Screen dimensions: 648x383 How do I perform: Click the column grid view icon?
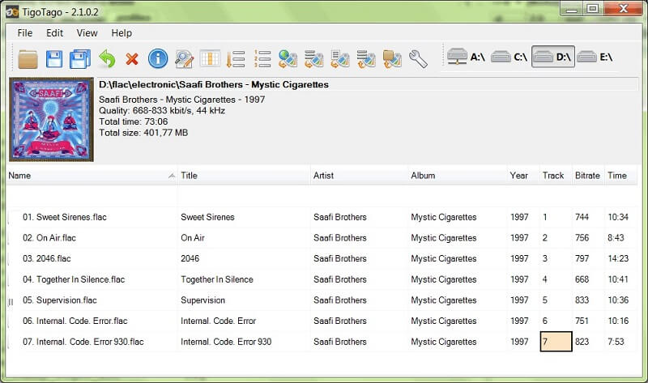(x=210, y=58)
